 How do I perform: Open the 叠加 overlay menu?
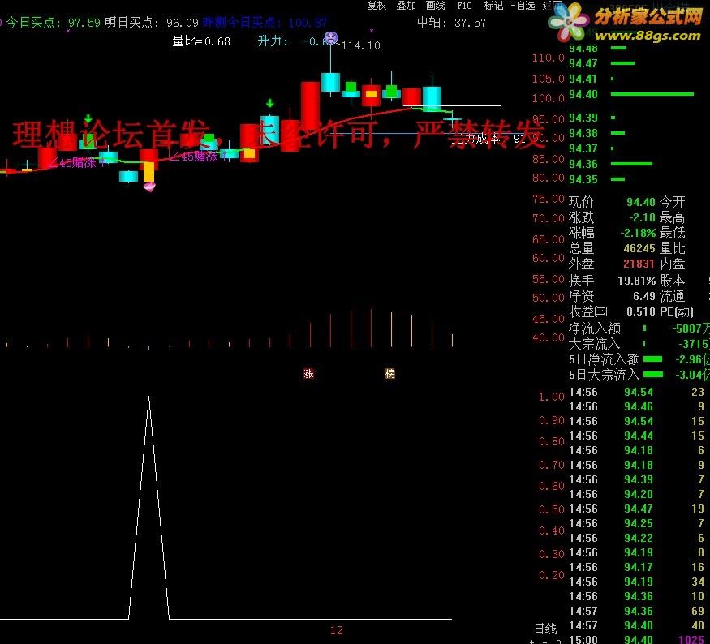click(406, 6)
